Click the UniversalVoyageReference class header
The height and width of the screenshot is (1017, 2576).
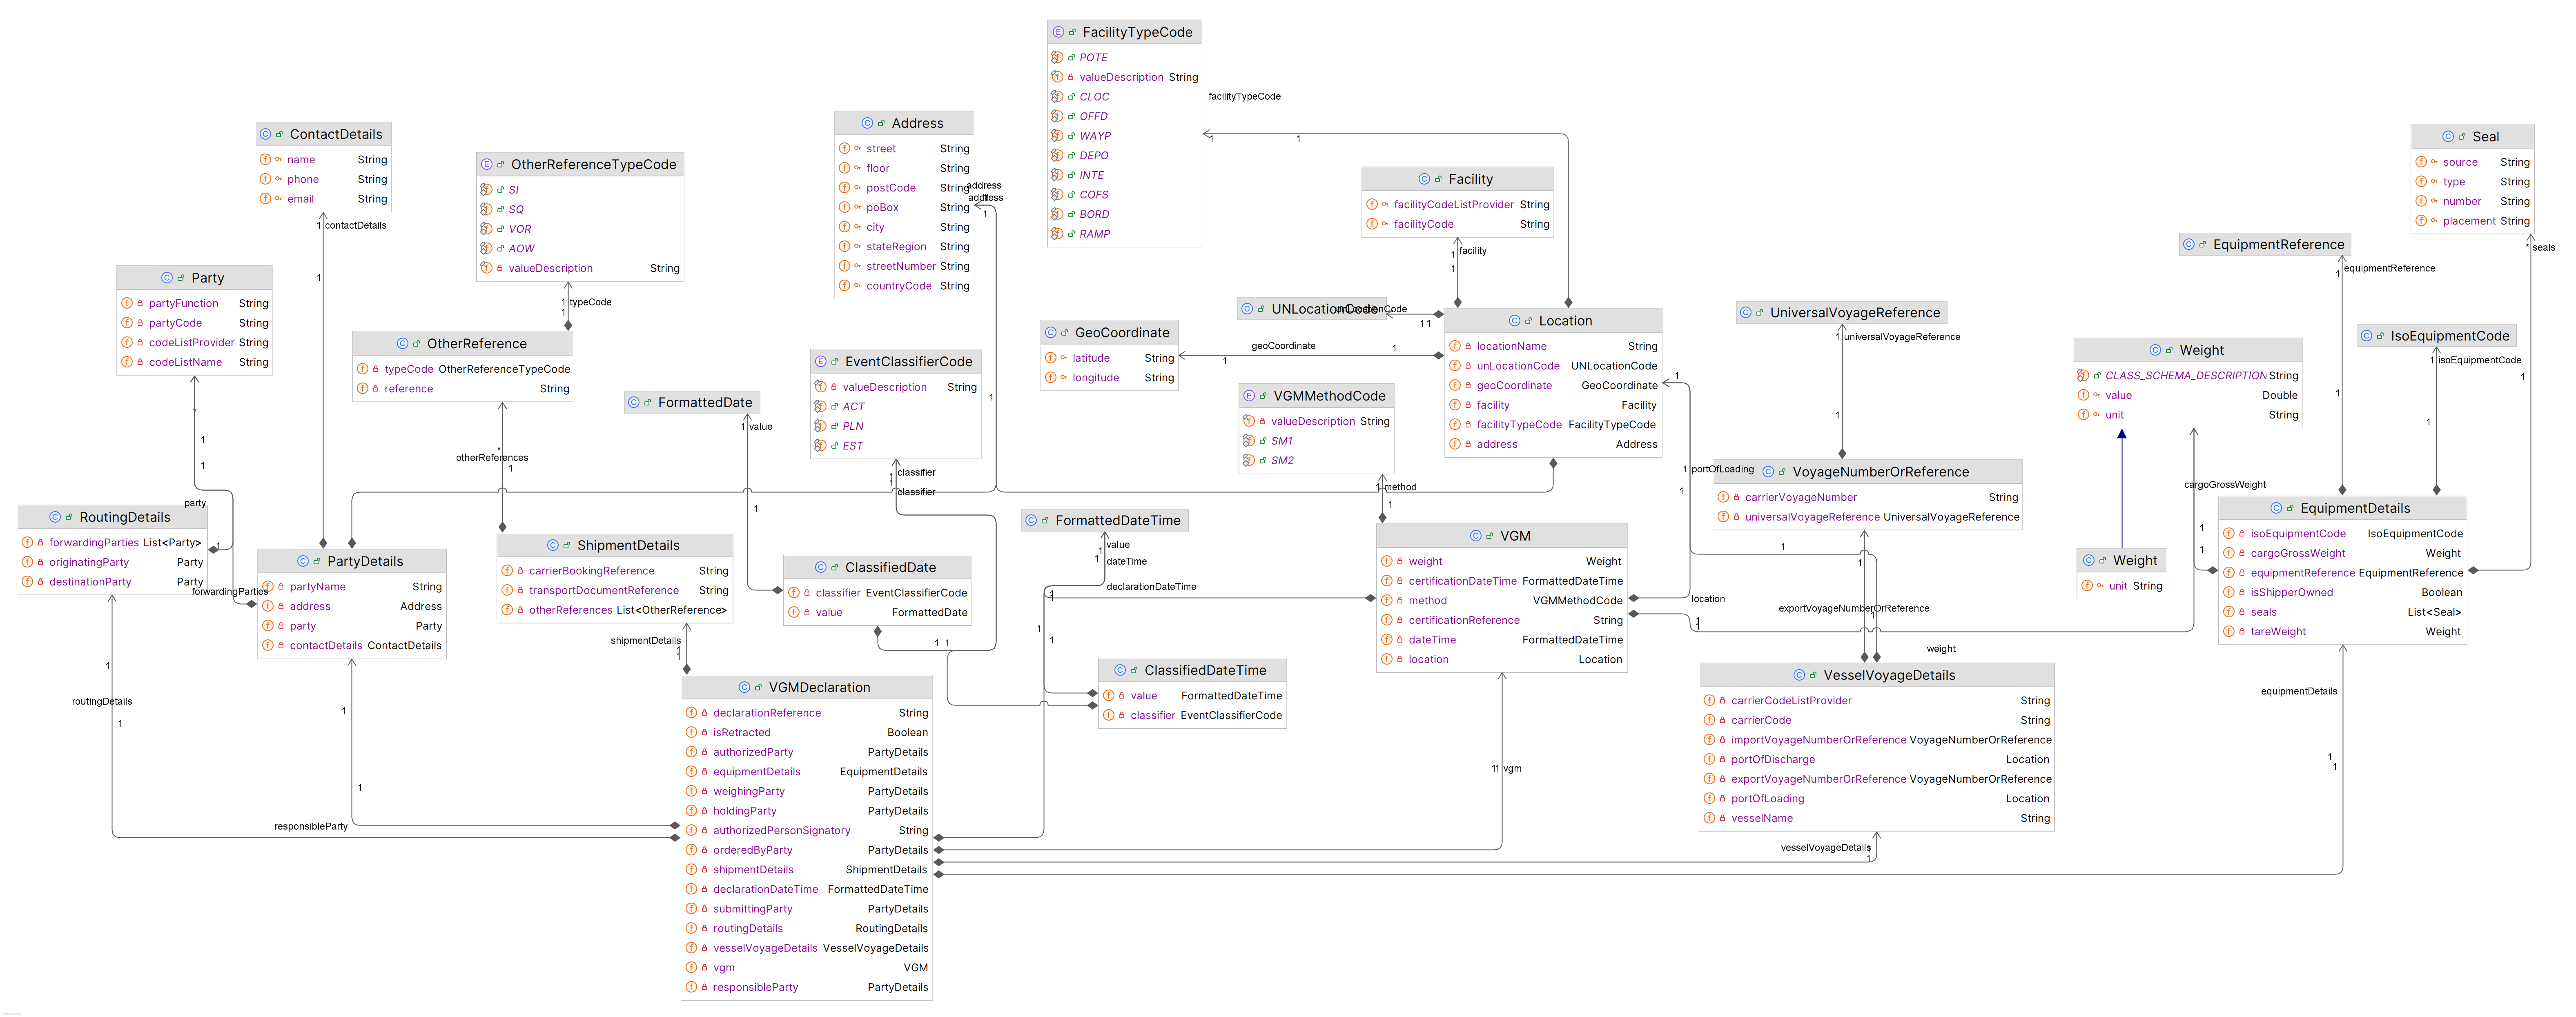1854,313
